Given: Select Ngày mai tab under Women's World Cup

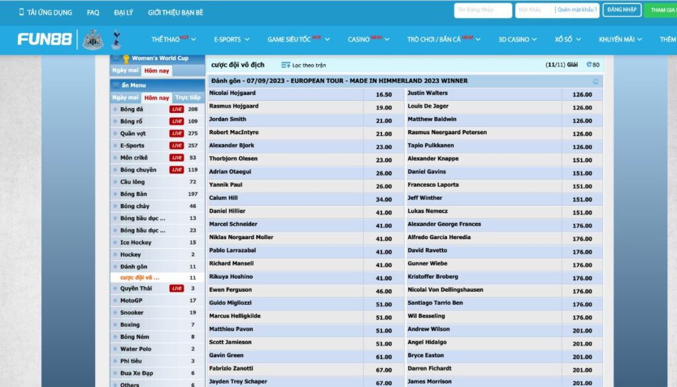Looking at the screenshot, I should [x=125, y=70].
